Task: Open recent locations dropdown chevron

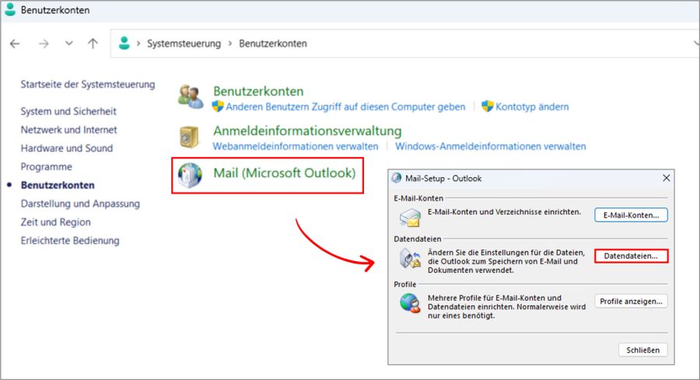Action: [68, 44]
